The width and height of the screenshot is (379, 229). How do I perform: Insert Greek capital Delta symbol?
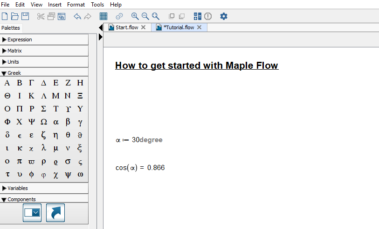43,83
